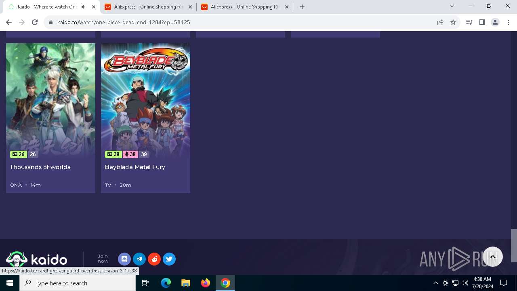Screen dimensions: 517x291
Task: Open the Windows Start menu
Action: 10,283
